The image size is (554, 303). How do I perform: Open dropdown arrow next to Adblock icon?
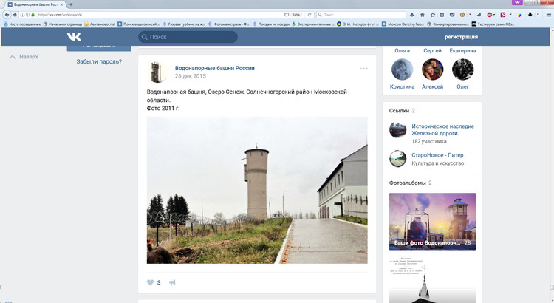494,15
